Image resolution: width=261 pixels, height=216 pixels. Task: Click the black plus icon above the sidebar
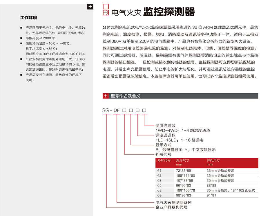tap(90, 7)
